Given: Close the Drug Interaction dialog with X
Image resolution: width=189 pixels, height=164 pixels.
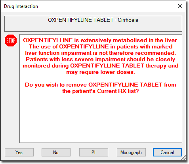Looking at the screenshot, I should click(x=180, y=6).
